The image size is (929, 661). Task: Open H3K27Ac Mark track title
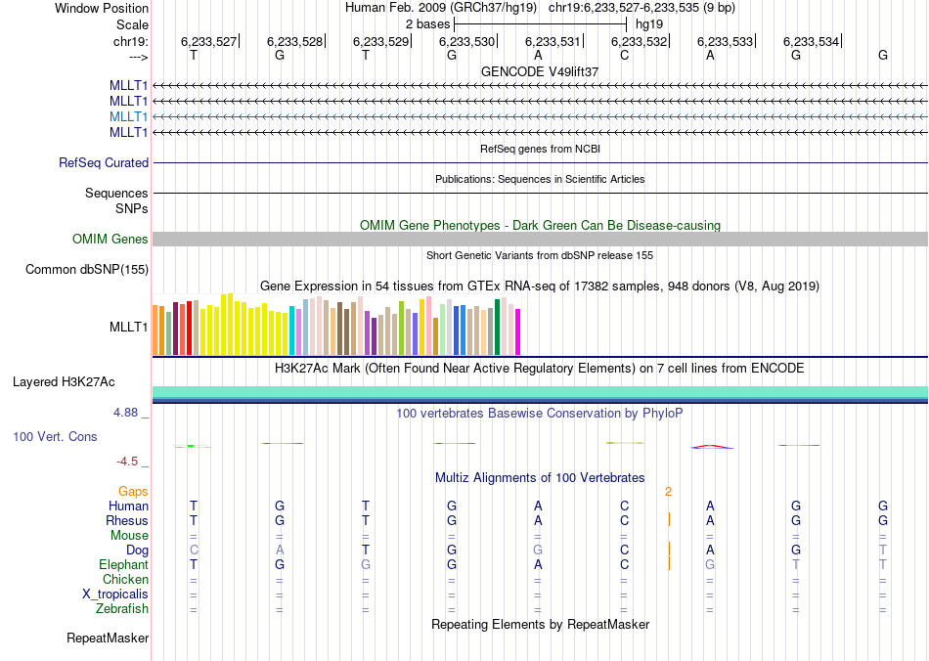pyautogui.click(x=540, y=369)
